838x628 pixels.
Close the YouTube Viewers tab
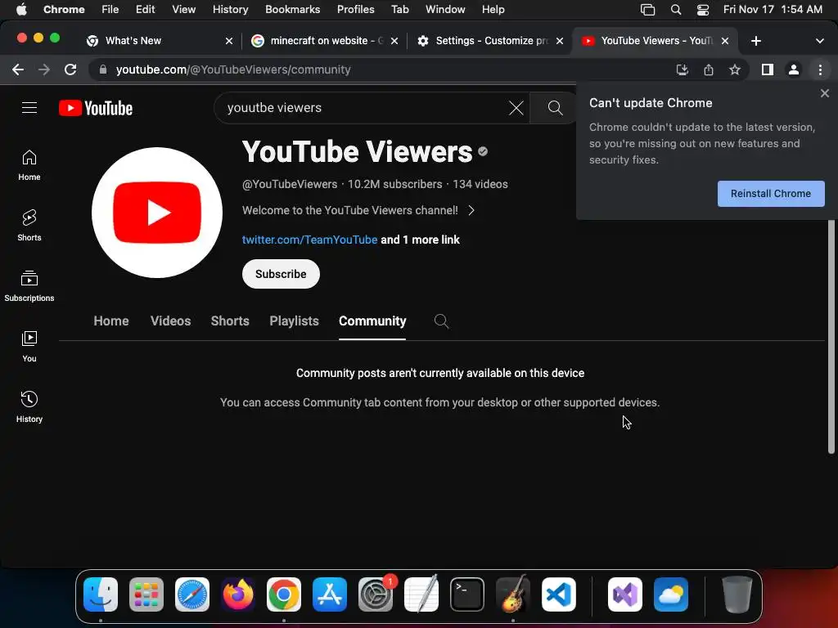click(725, 41)
